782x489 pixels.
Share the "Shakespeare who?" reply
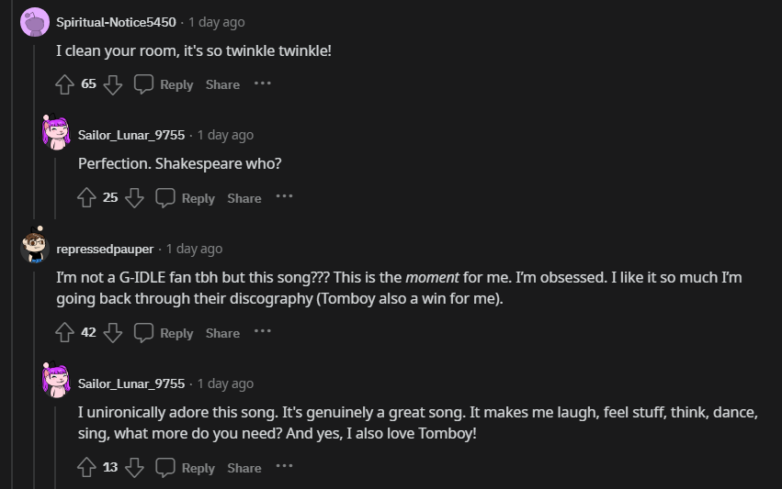[x=244, y=198]
